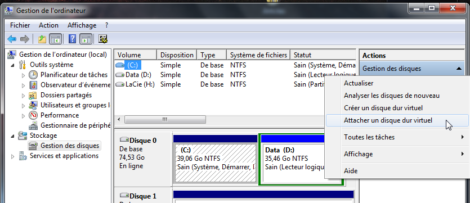The height and width of the screenshot is (203, 470).
Task: Toggle the Action pane toolbar icon
Action: click(x=86, y=39)
